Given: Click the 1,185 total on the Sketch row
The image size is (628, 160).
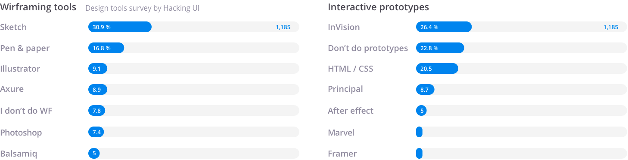Looking at the screenshot, I should click(x=283, y=27).
